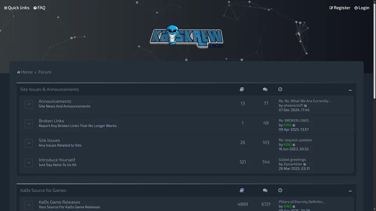
Task: Click topic count 26 for Site Issues
Action: click(x=242, y=143)
